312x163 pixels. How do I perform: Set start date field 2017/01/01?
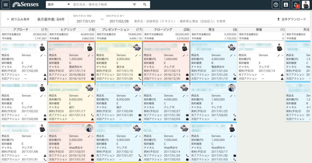click(x=86, y=21)
